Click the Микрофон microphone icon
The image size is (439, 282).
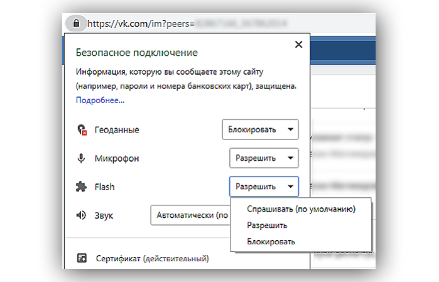[x=81, y=158]
